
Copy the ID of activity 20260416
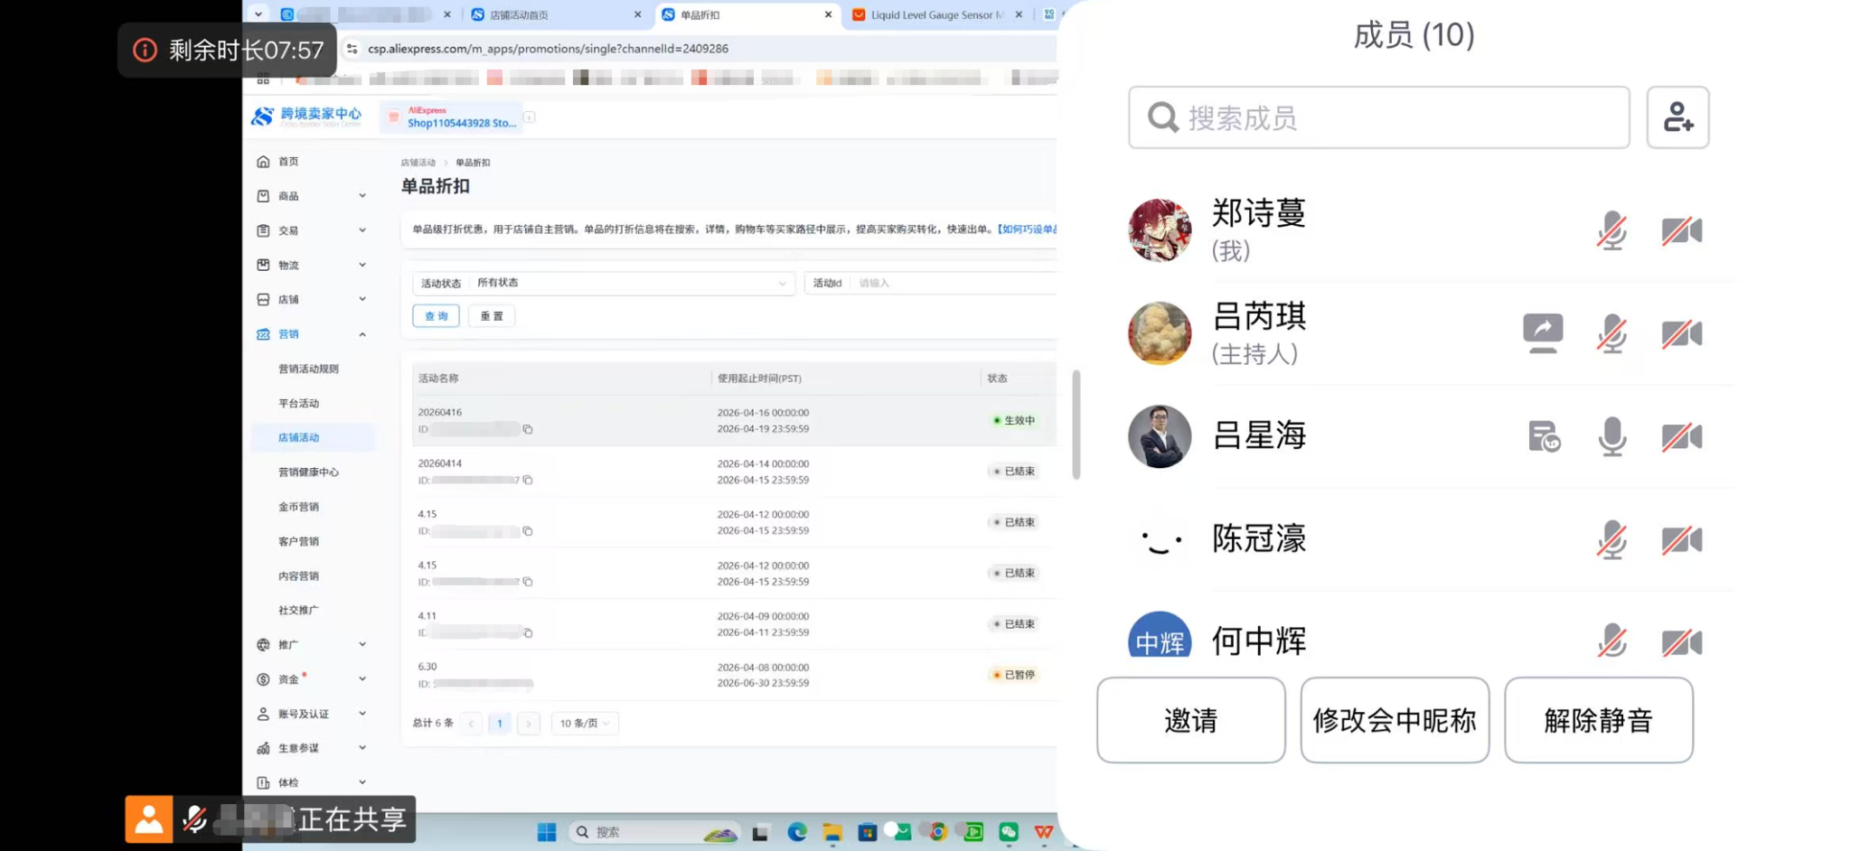tap(528, 429)
